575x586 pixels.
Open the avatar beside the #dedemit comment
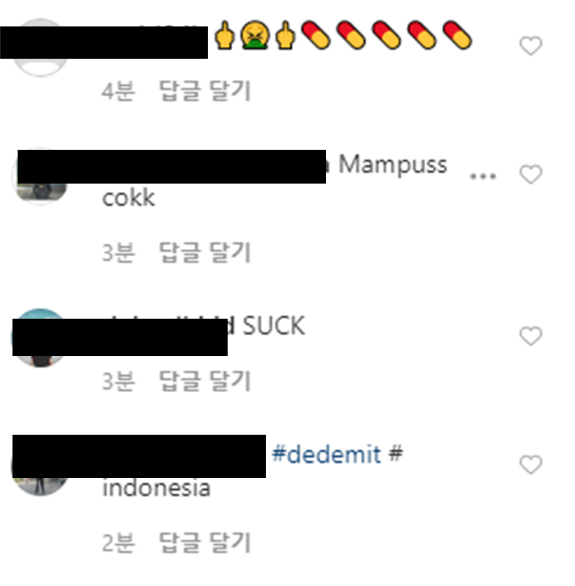click(40, 466)
